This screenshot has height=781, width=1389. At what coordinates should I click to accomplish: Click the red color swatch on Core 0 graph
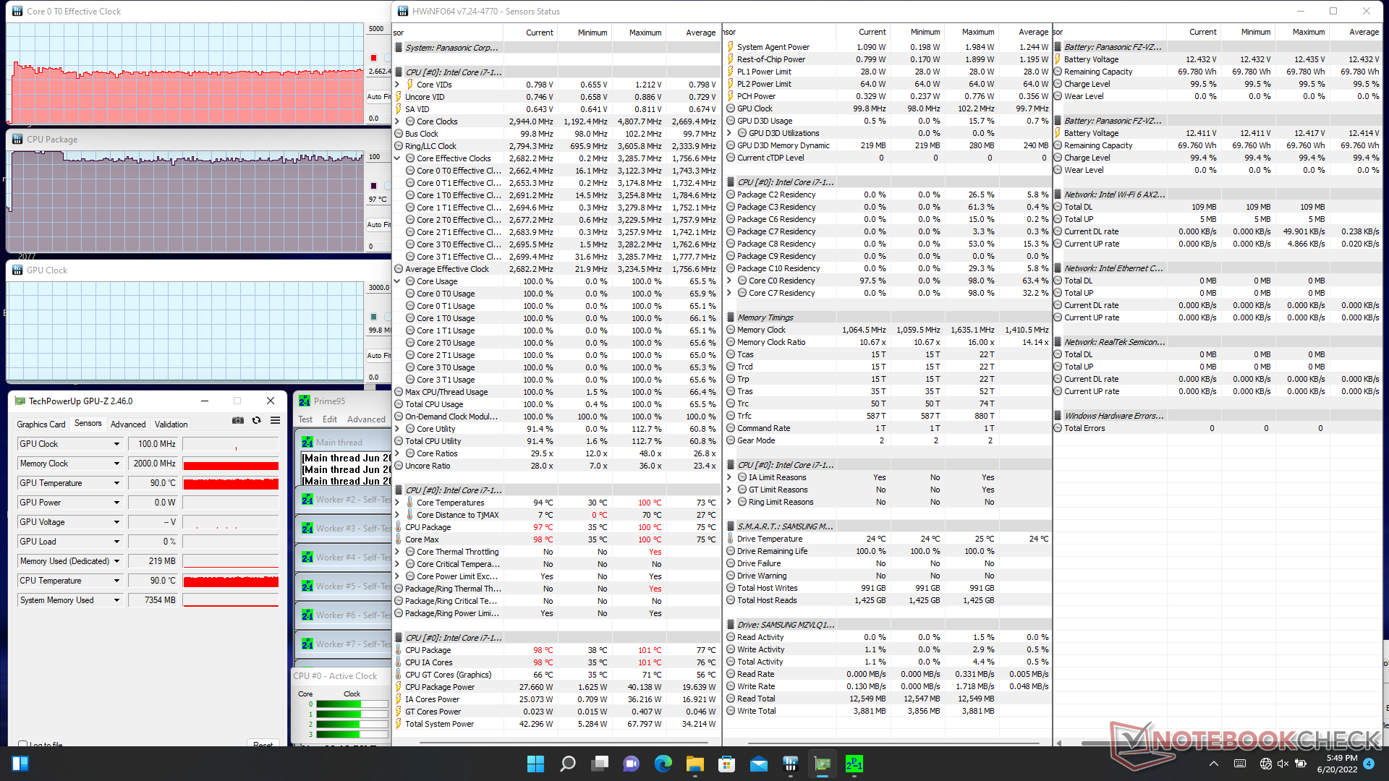(374, 58)
